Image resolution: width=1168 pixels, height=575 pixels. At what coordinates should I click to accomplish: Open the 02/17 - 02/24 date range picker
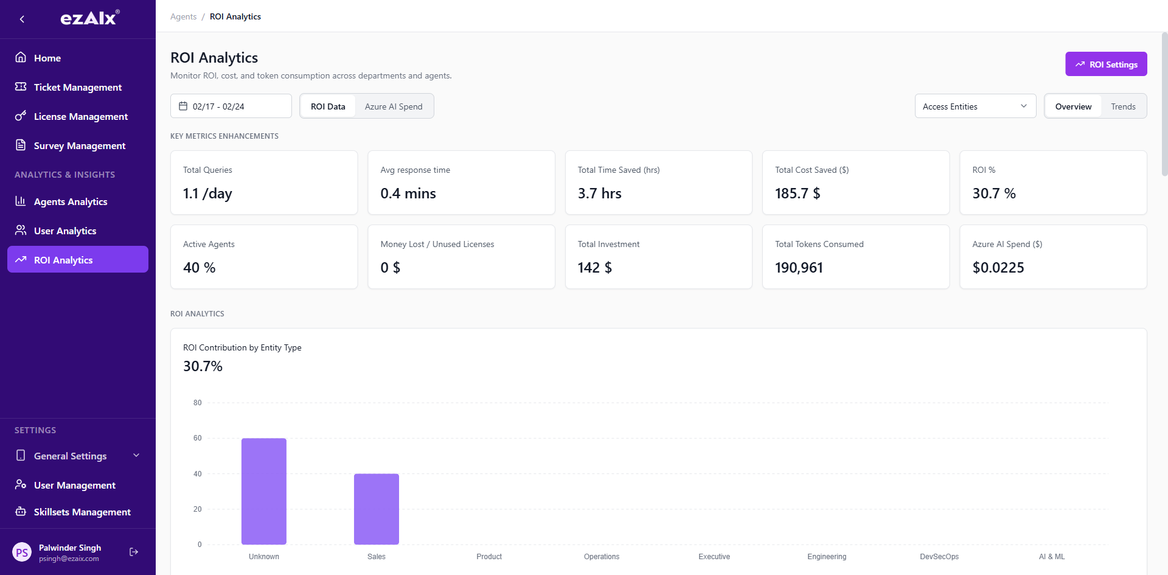(231, 106)
